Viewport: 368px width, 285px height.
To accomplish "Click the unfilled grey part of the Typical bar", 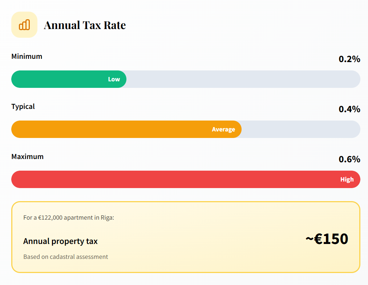I will coord(301,129).
